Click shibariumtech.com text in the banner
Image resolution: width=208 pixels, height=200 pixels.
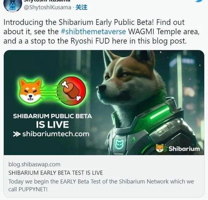tap(56, 134)
